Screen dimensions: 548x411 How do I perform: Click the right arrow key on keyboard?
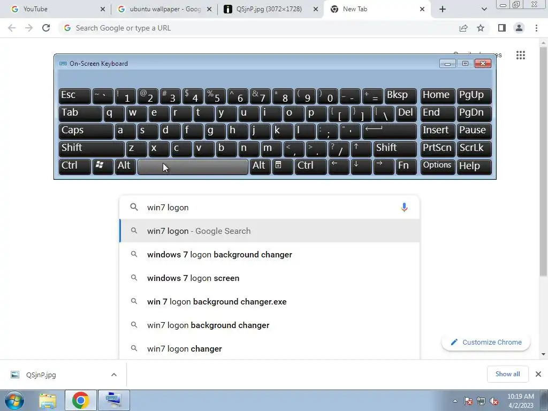383,166
